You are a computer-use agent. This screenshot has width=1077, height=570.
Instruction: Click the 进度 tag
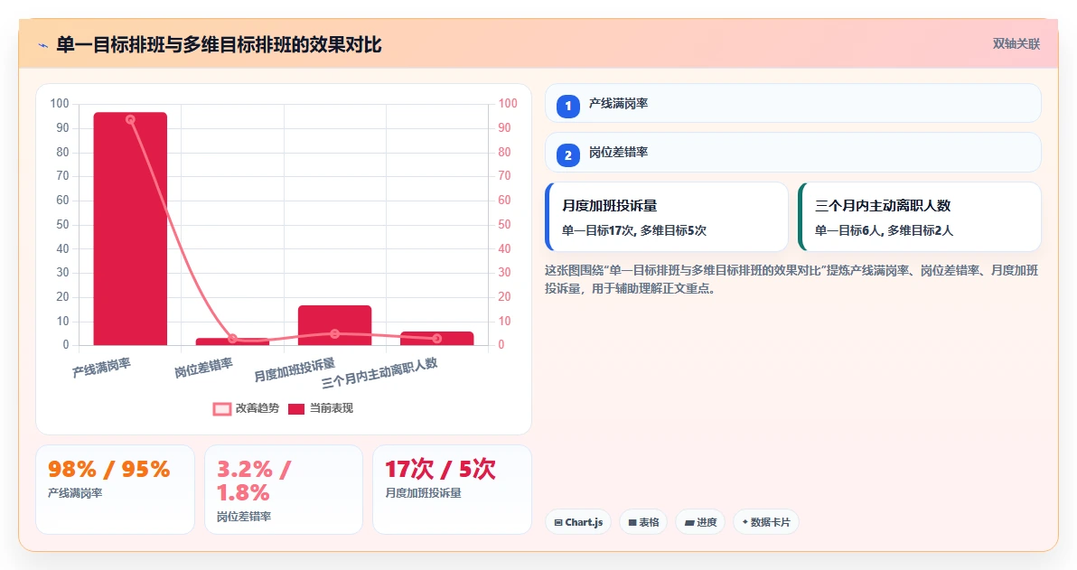click(700, 522)
